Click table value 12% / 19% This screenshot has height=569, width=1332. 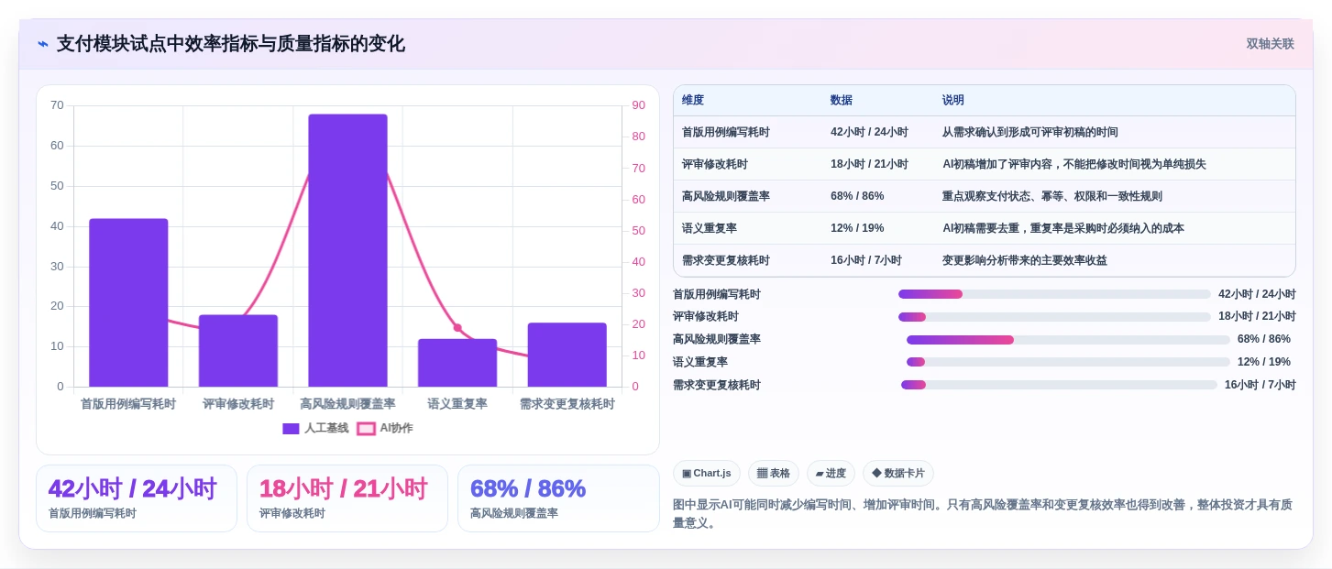857,228
